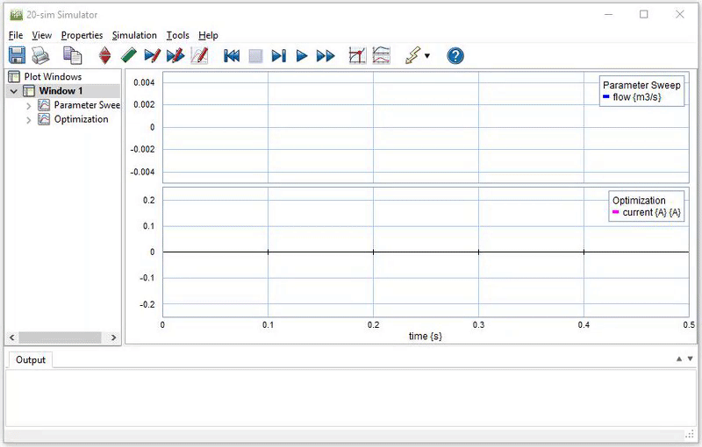
Task: Open the Tools menu
Action: (x=177, y=35)
